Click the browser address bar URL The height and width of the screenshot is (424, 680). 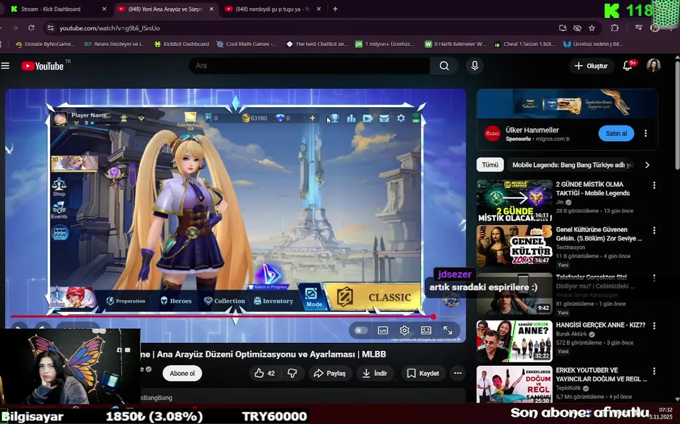click(x=110, y=28)
